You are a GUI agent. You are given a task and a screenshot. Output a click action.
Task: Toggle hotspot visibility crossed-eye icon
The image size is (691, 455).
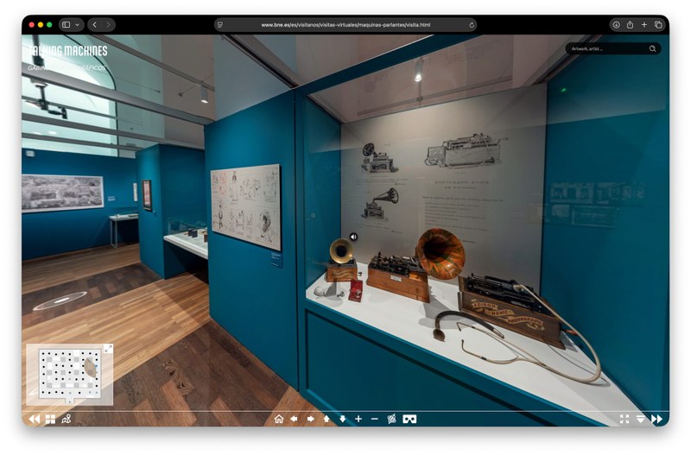click(x=391, y=419)
